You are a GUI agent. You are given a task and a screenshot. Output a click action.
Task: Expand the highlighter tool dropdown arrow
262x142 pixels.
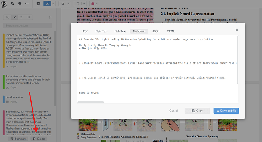coord(54,3)
